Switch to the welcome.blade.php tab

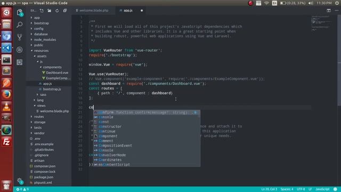point(94,11)
